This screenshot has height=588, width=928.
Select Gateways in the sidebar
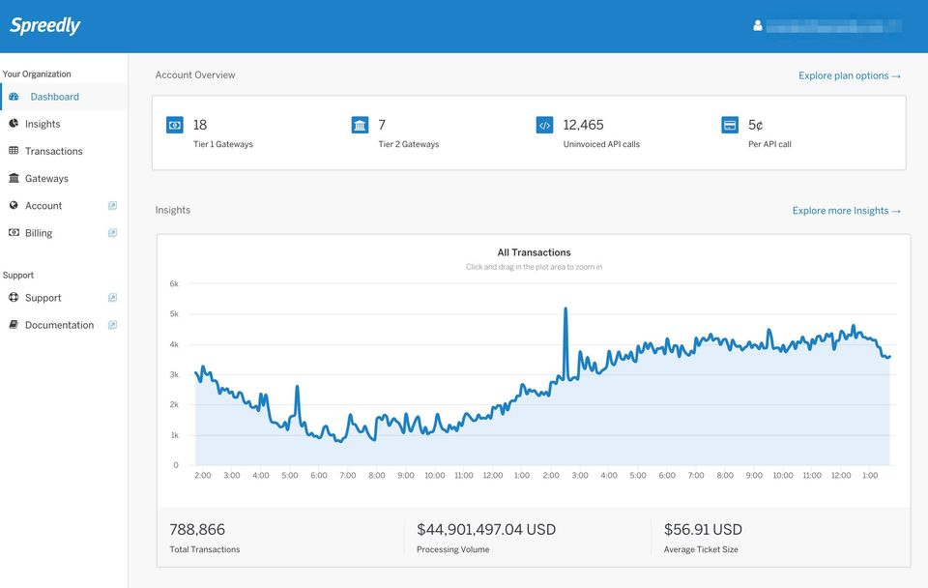(46, 179)
